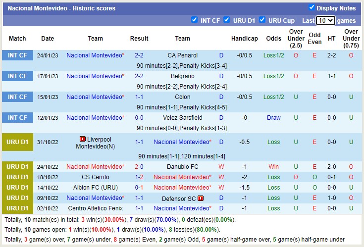Click the 1-2 result of CS Cerrito match
The height and width of the screenshot is (247, 364).
click(x=139, y=177)
